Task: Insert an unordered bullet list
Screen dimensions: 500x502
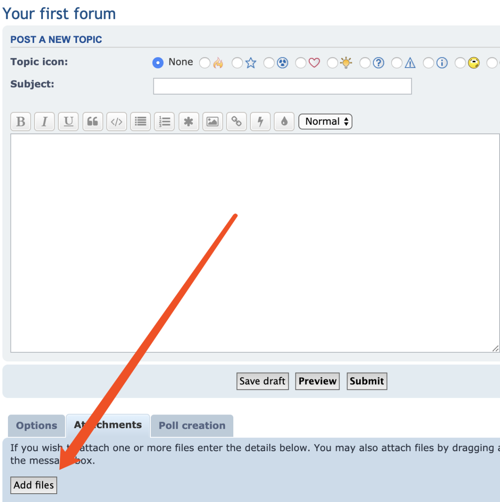Action: point(140,122)
